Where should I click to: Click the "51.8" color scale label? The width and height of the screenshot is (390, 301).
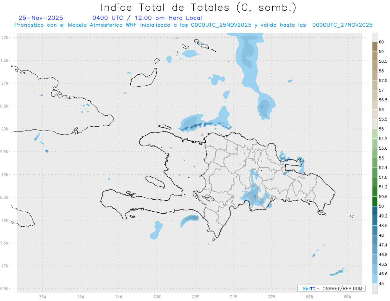tap(383, 177)
